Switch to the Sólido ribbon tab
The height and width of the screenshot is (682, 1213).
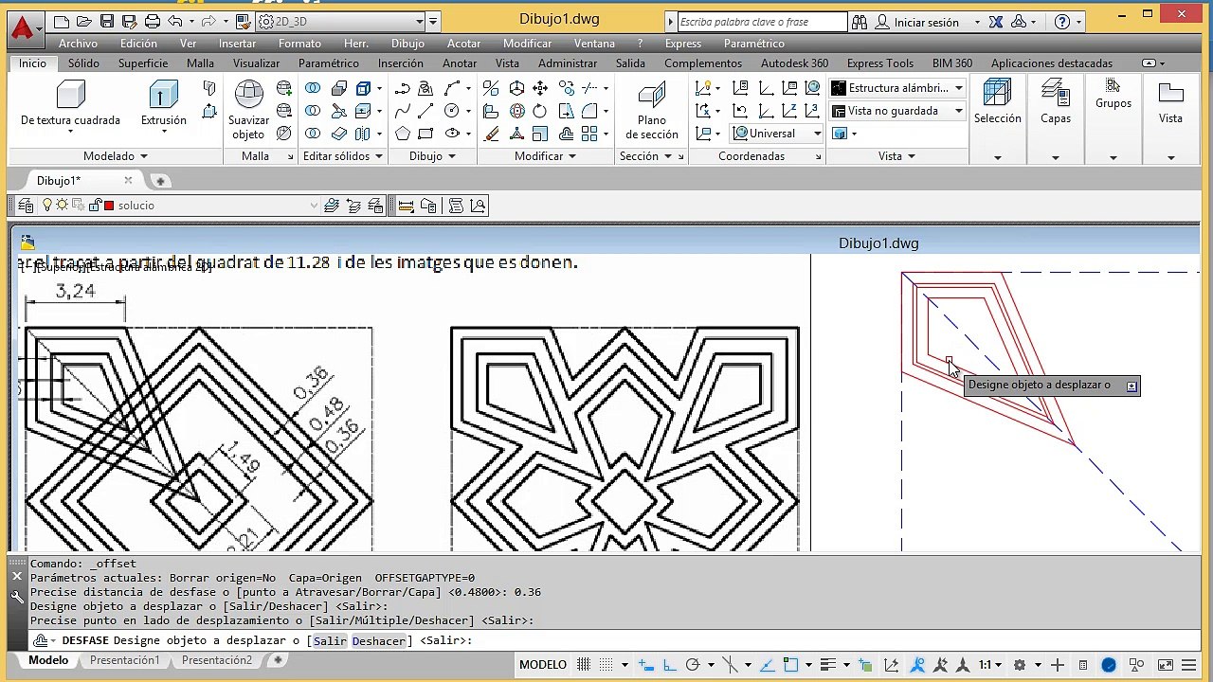click(83, 63)
